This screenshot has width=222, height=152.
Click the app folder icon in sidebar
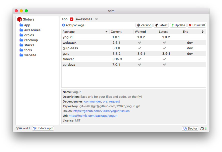(21, 25)
